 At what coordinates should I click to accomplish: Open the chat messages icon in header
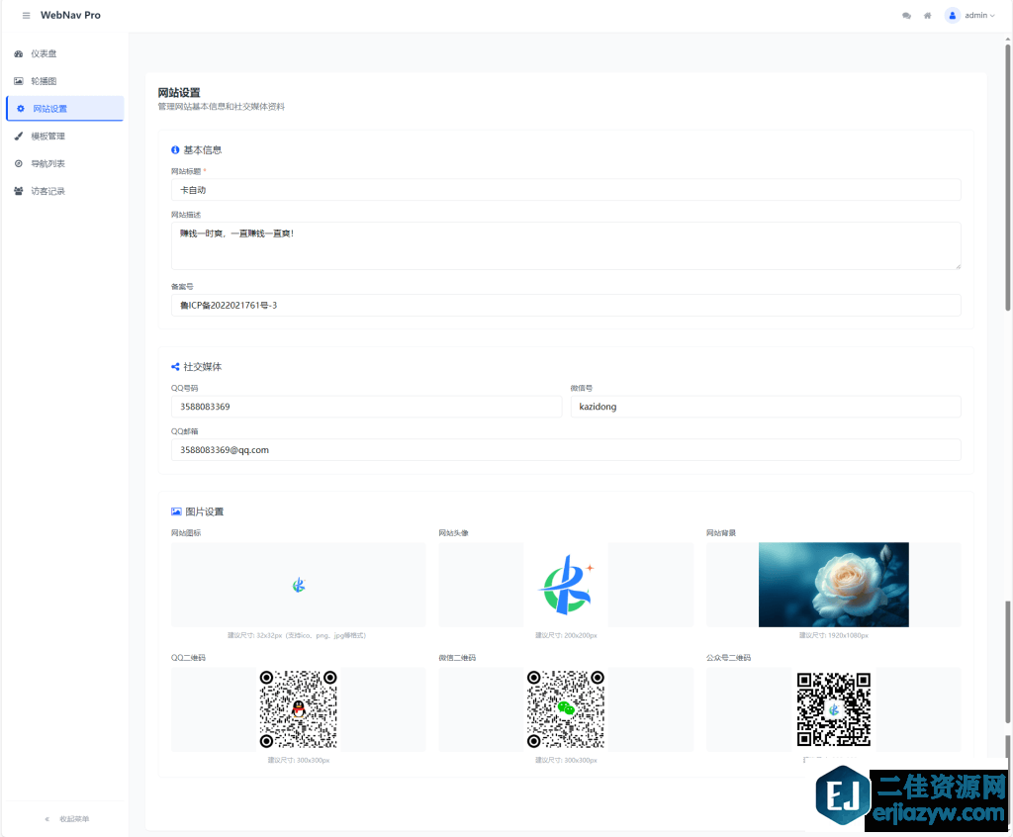[x=906, y=16]
